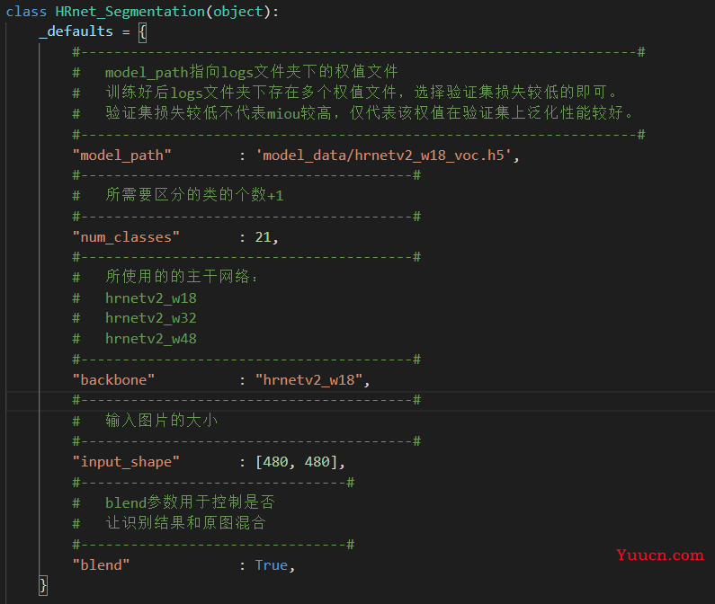Click the "blend" key string
The height and width of the screenshot is (604, 715).
pyautogui.click(x=102, y=565)
